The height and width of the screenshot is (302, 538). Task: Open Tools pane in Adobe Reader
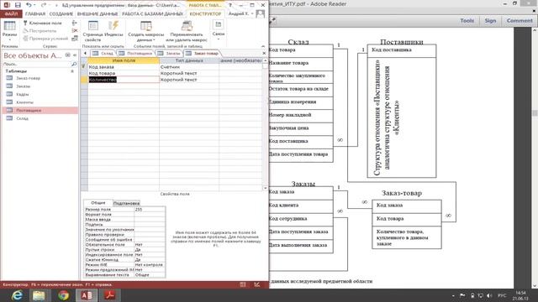tap(467, 20)
